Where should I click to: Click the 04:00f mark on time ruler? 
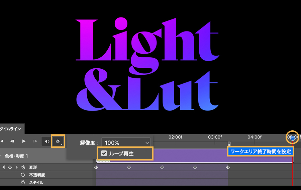click(x=255, y=137)
